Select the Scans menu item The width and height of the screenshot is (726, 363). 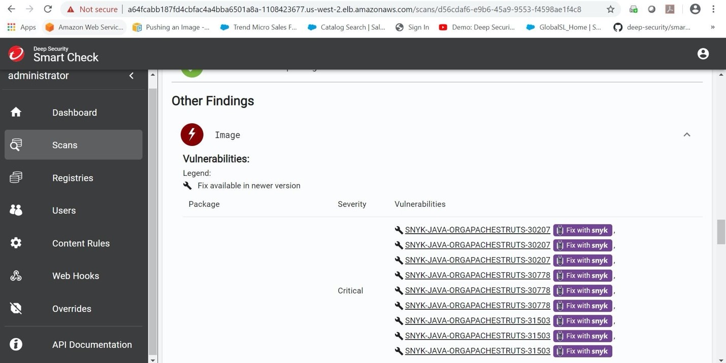click(x=74, y=145)
